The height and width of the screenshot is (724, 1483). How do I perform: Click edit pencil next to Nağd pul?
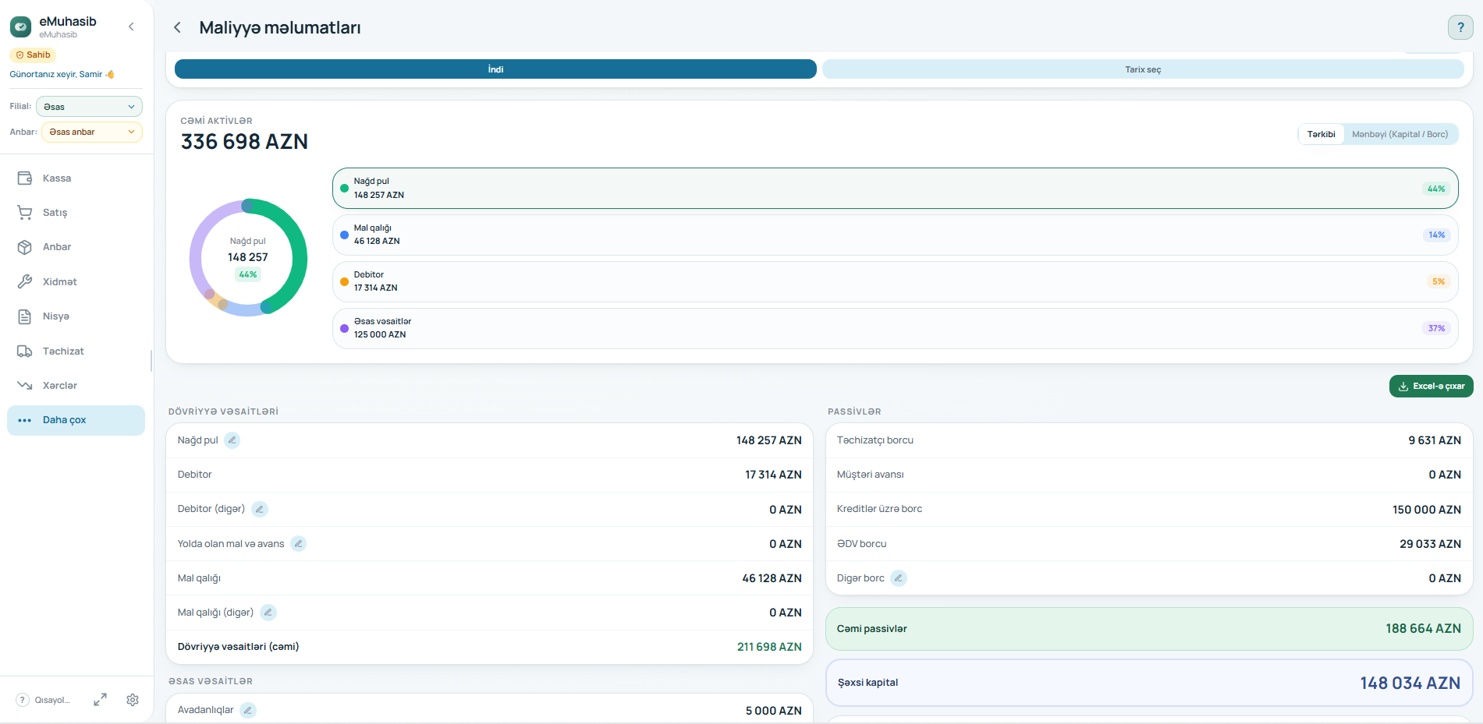232,440
